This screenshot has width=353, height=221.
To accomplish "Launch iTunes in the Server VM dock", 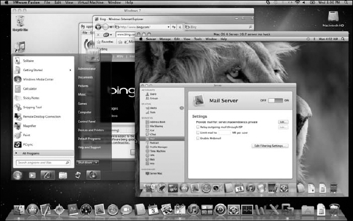I will click(250, 188).
